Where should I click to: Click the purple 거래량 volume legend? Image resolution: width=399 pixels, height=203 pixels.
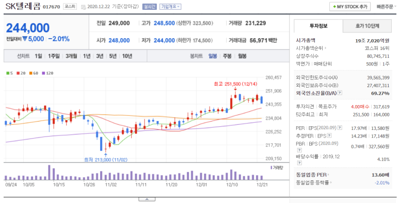277,167
